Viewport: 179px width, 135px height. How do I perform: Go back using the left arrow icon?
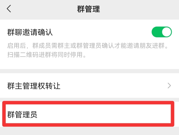click(x=9, y=9)
